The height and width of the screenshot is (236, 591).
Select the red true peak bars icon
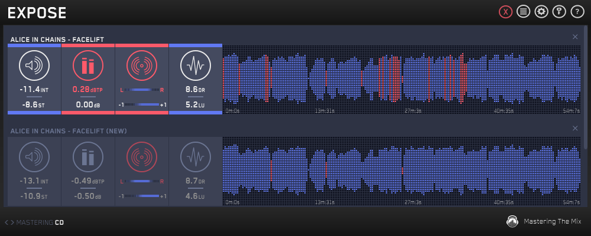point(88,65)
